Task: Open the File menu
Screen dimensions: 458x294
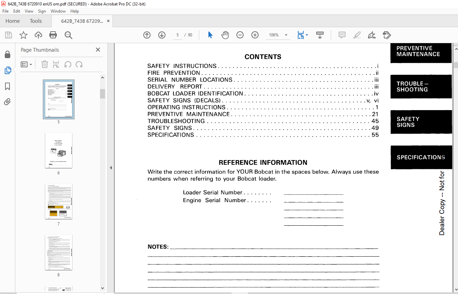Action: pos(6,11)
